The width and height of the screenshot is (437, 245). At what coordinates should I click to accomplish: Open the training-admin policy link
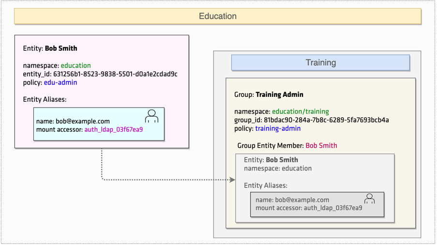tap(278, 128)
